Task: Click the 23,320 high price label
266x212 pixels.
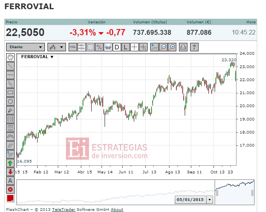Action: point(229,60)
